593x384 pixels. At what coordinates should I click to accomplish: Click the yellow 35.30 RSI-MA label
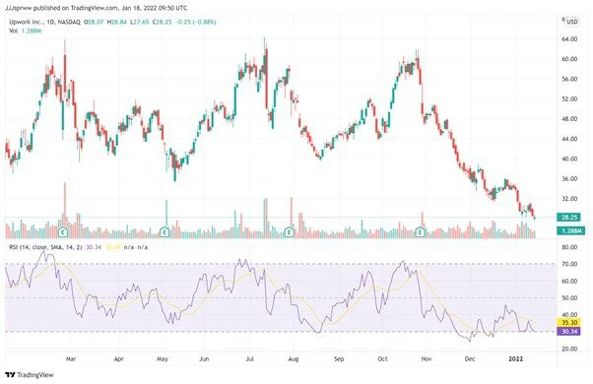(x=569, y=323)
